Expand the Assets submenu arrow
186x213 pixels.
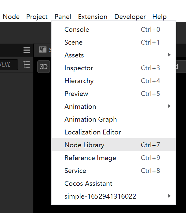pyautogui.click(x=169, y=55)
